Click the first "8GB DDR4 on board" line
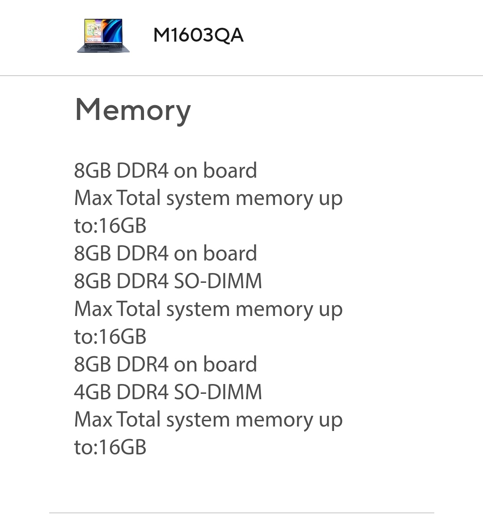Image resolution: width=483 pixels, height=529 pixels. (x=165, y=171)
